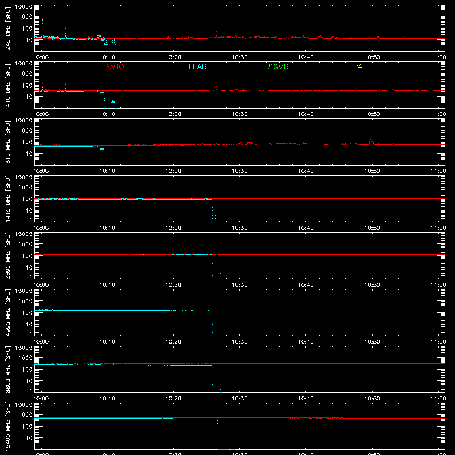Image resolution: width=455 pixels, height=455 pixels.
Task: Click the 10:40 tick label below 410 MHz plot
Action: point(306,114)
